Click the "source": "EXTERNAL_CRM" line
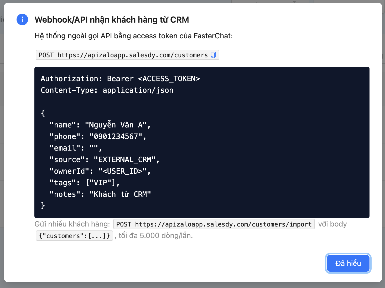 tap(105, 160)
